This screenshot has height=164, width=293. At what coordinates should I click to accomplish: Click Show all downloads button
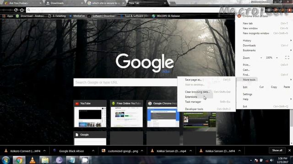coord(277,150)
